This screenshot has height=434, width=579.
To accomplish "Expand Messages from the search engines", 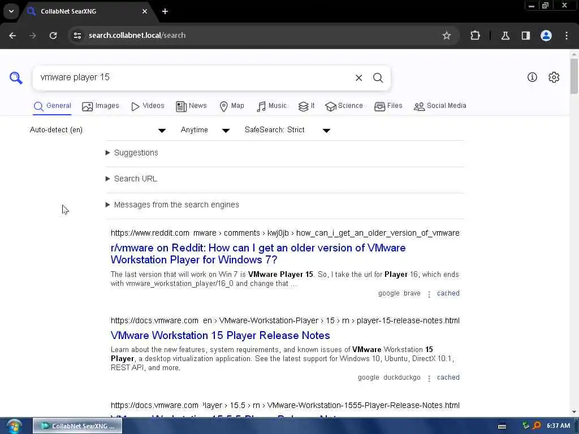I will pyautogui.click(x=172, y=205).
